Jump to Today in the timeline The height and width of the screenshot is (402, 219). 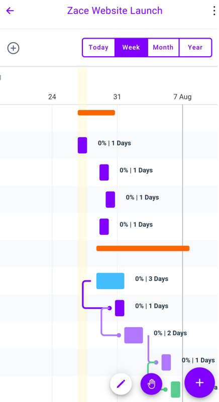point(98,48)
